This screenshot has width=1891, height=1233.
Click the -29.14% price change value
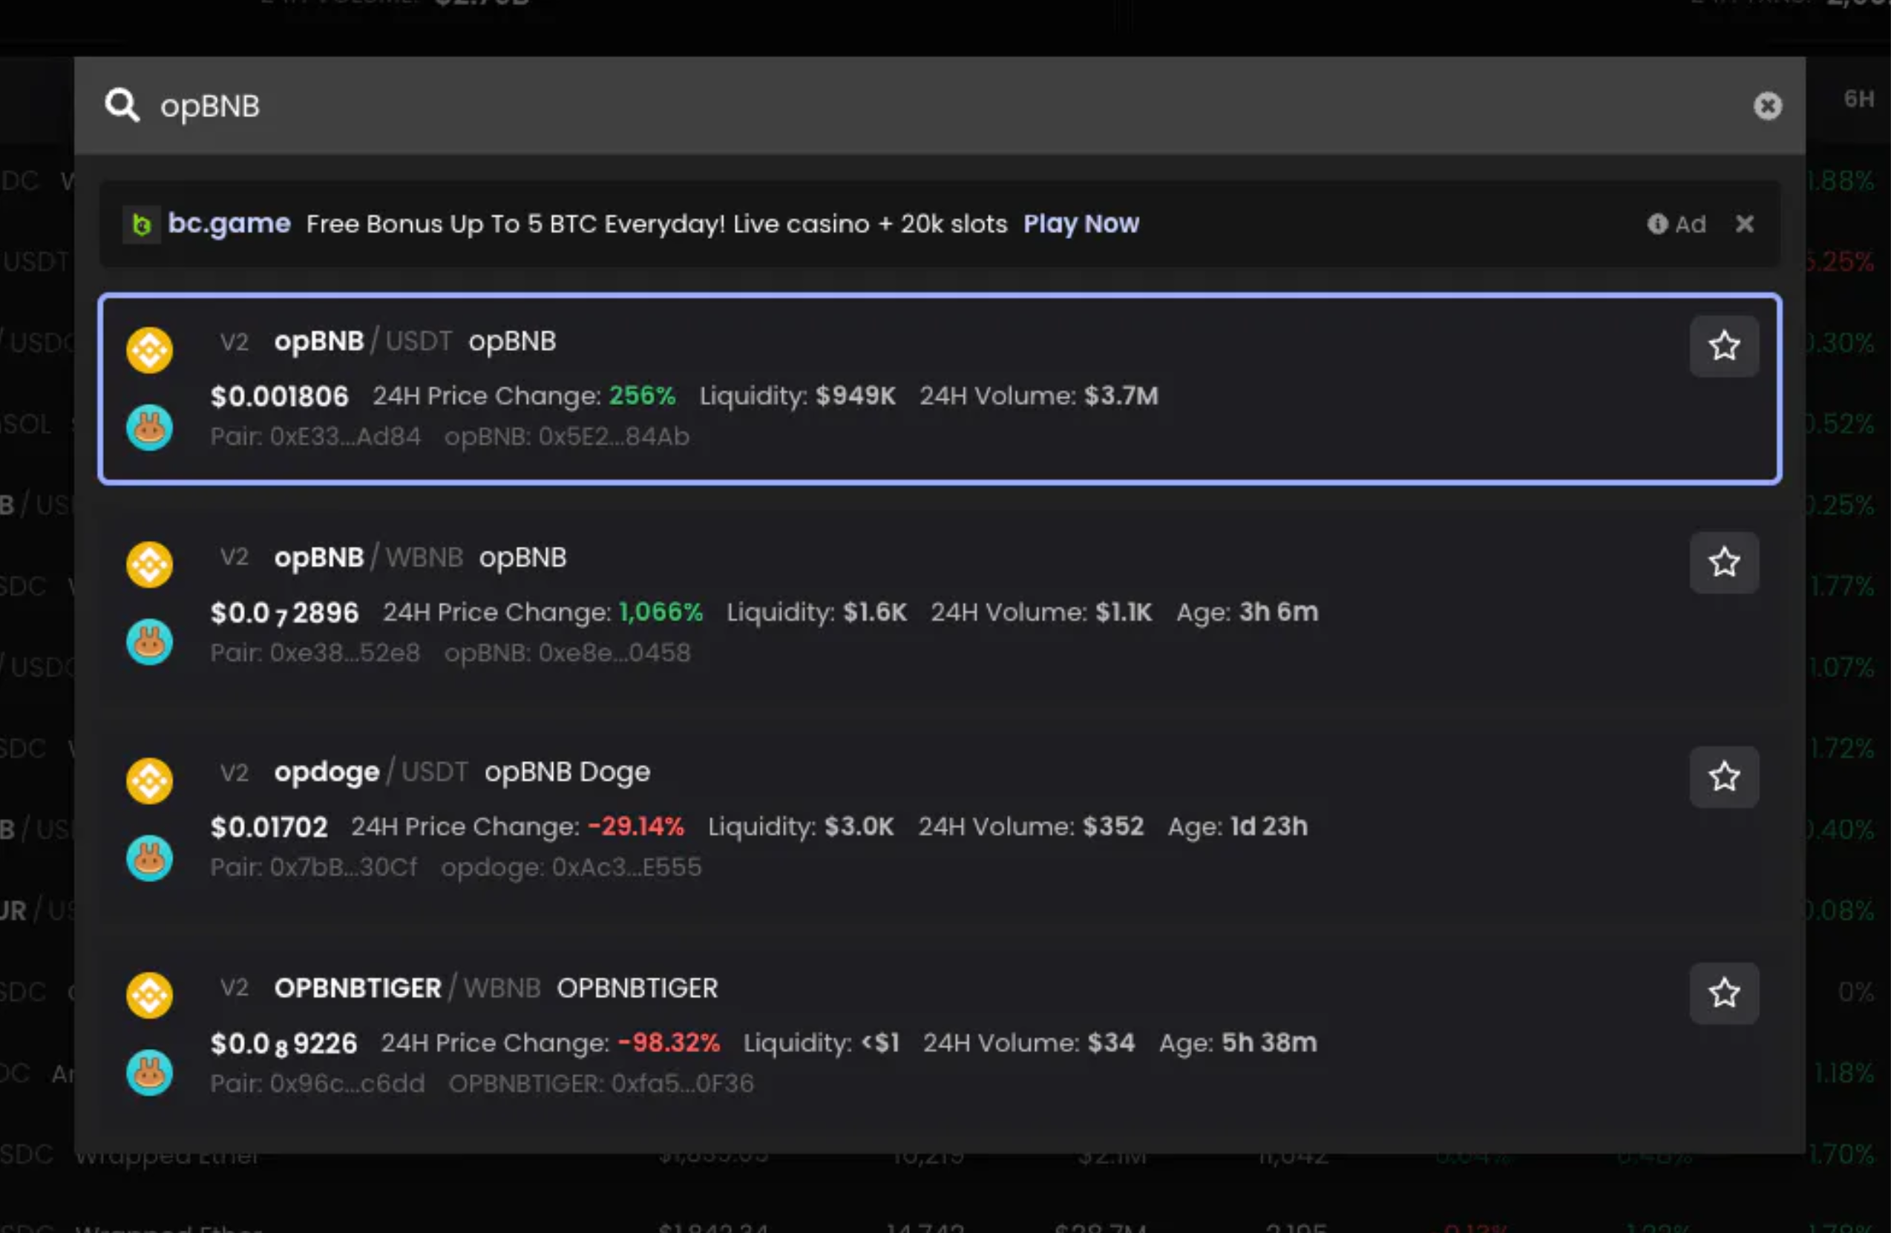point(635,826)
